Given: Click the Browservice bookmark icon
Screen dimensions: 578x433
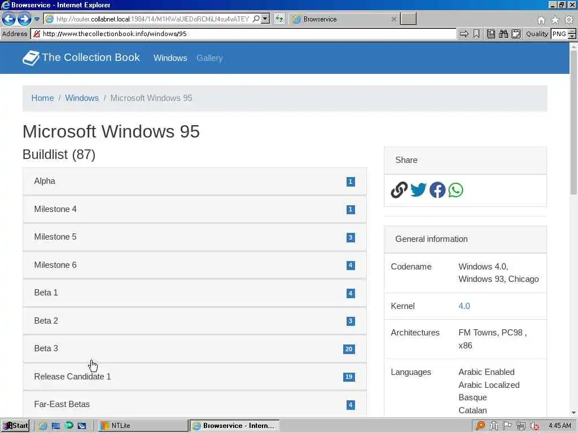Looking at the screenshot, I should (476, 34).
